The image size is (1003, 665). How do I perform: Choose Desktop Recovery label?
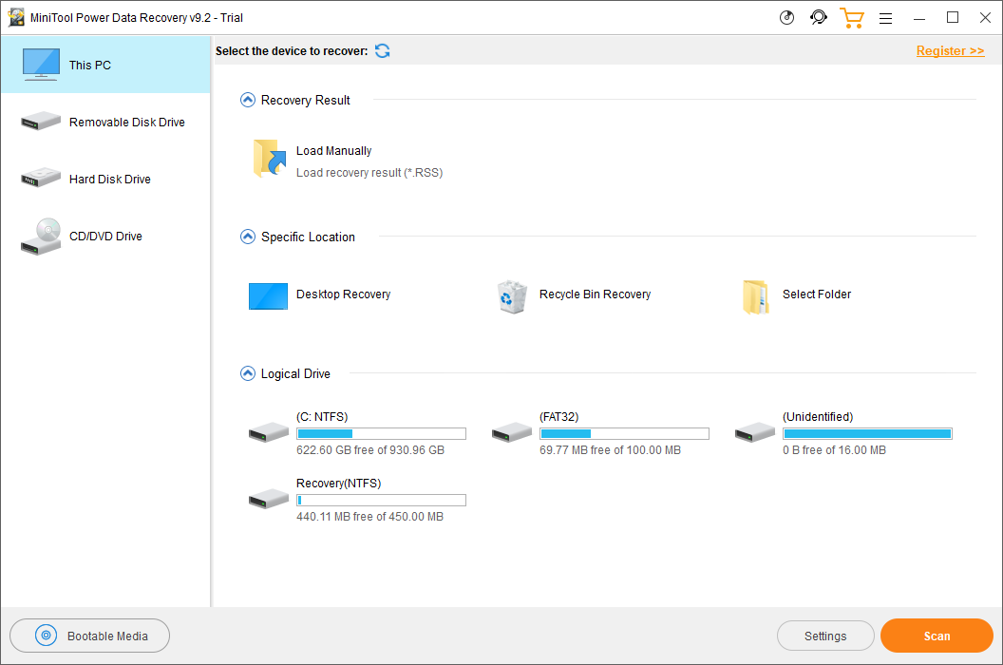(343, 294)
